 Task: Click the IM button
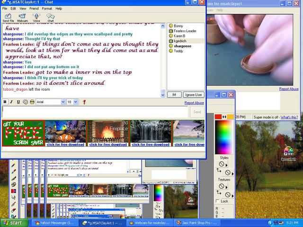174,95
